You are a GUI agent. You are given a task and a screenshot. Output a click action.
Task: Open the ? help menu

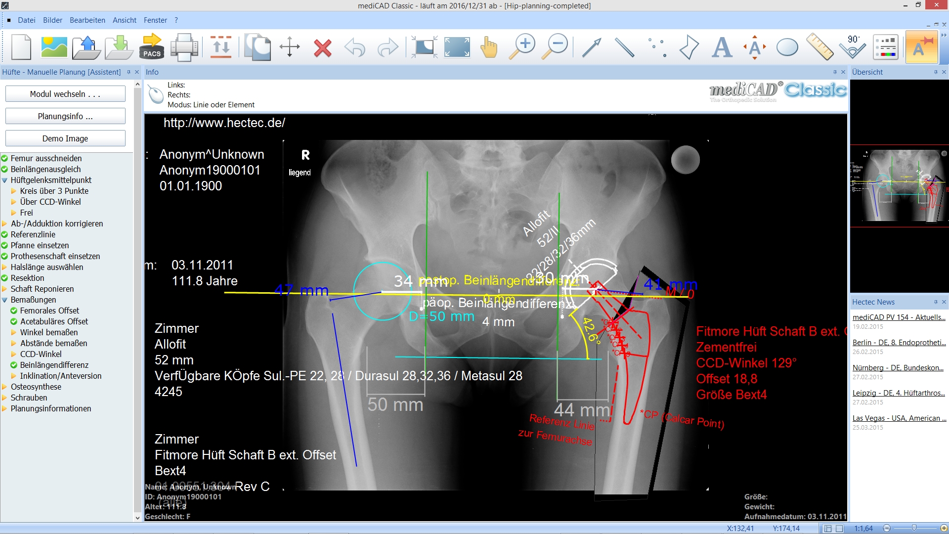(x=176, y=20)
